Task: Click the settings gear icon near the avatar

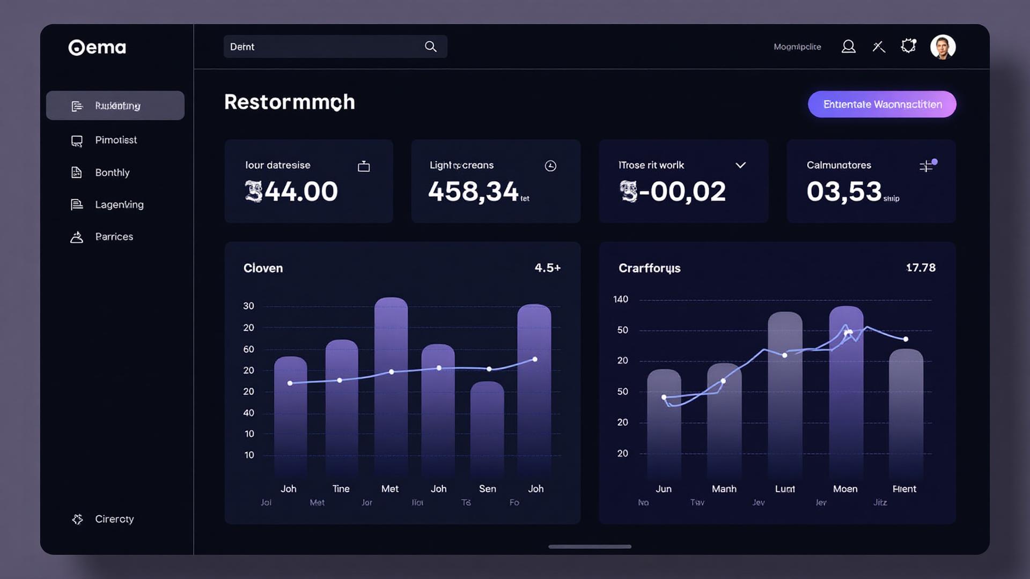Action: point(908,46)
